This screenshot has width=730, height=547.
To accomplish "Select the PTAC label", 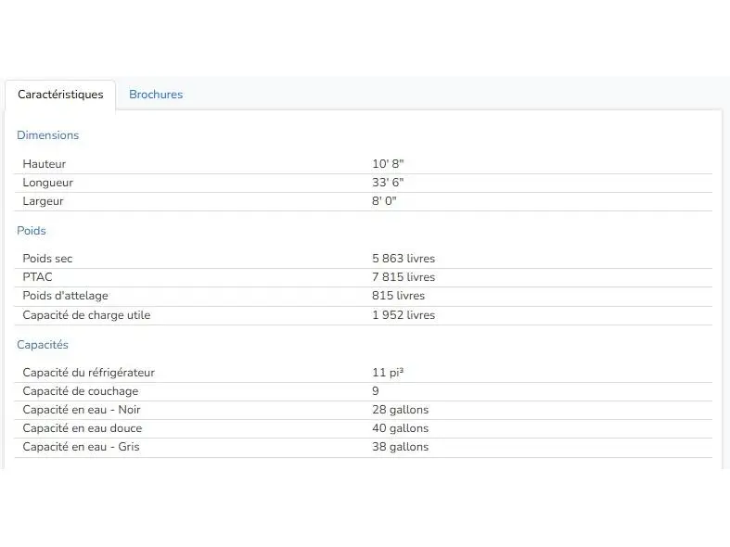I will tap(37, 277).
